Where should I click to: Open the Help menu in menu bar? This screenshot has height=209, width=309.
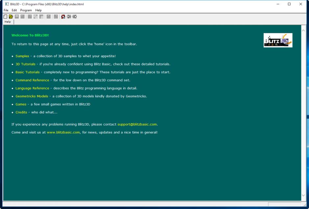38,10
